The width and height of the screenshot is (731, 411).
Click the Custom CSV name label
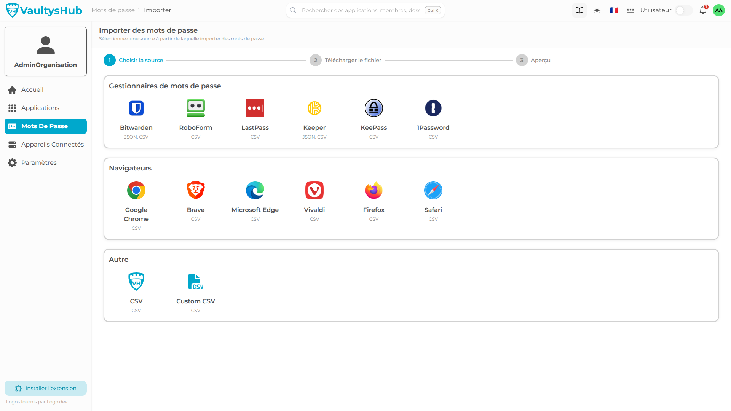tap(196, 301)
